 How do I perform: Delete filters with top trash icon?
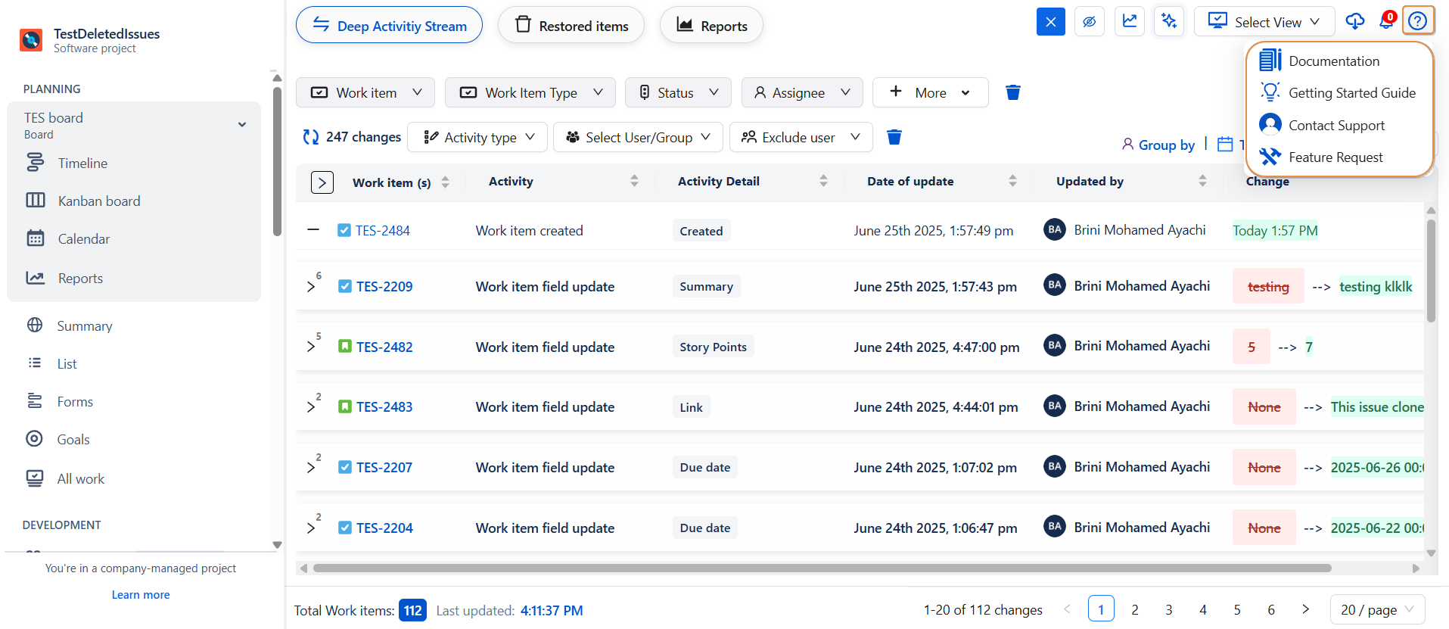(1013, 92)
